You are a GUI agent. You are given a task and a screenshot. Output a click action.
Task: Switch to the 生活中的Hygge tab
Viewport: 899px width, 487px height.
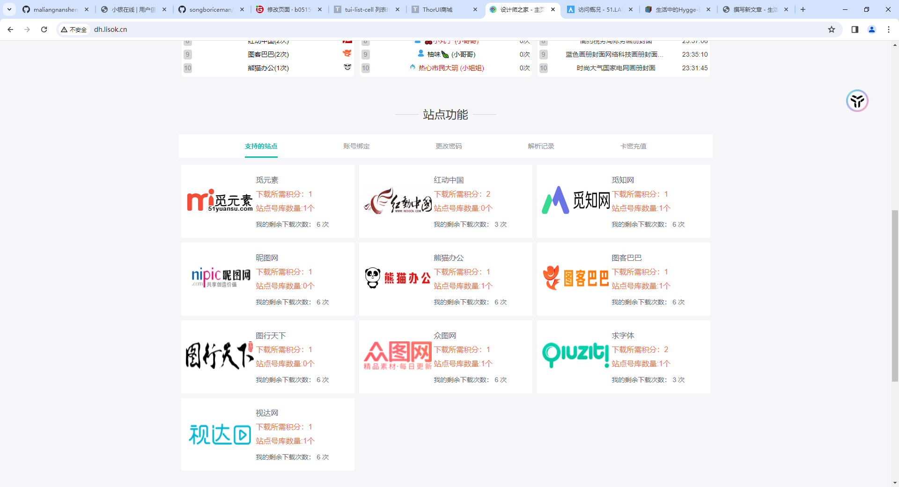(678, 9)
